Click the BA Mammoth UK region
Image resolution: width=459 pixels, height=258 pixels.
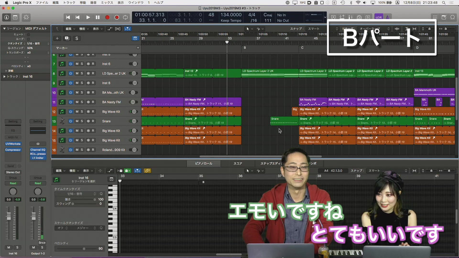click(434, 92)
